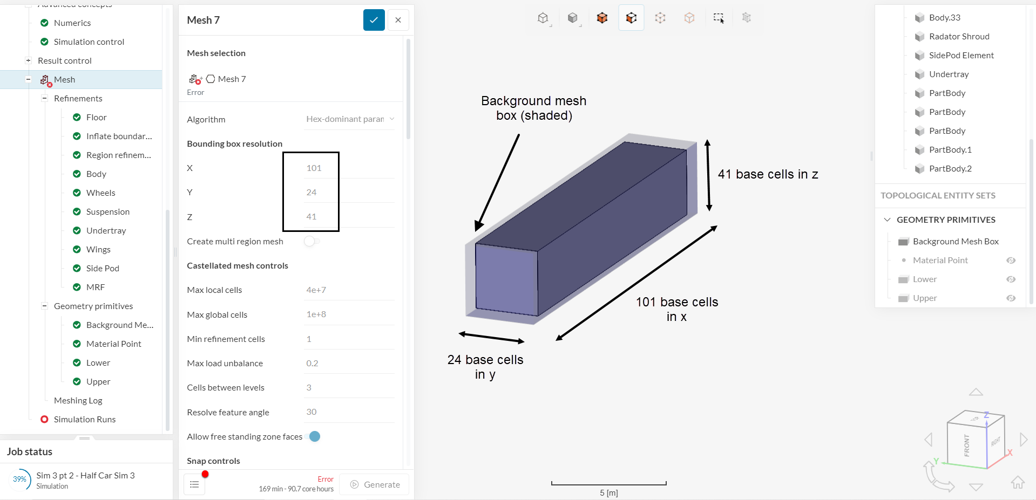Select Numerics in the simulation tree

pos(72,23)
